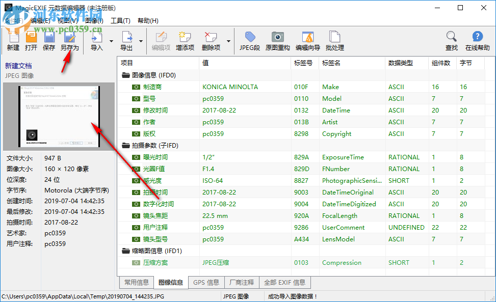496x302 pixels.
Task: Click the 新建 (New) toolbar icon
Action: 13,40
